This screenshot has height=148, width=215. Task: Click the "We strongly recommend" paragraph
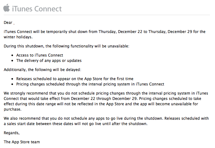point(105,101)
